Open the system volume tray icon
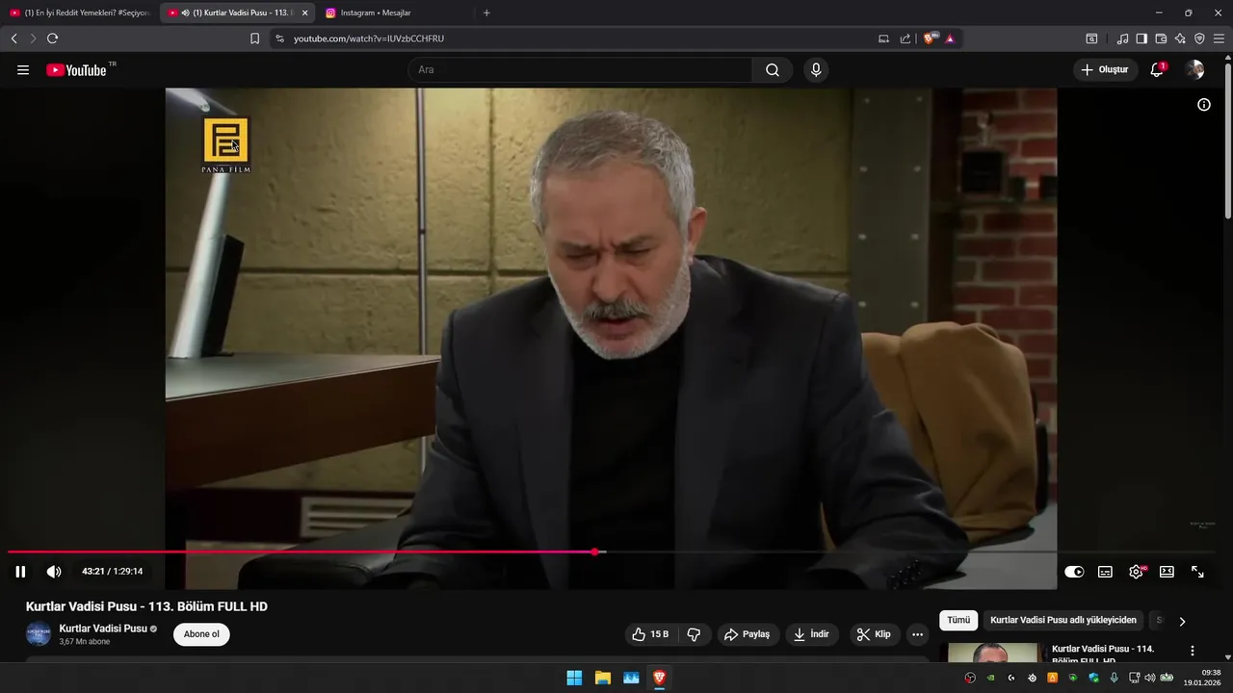Screen dimensions: 1233x693 tap(1150, 678)
